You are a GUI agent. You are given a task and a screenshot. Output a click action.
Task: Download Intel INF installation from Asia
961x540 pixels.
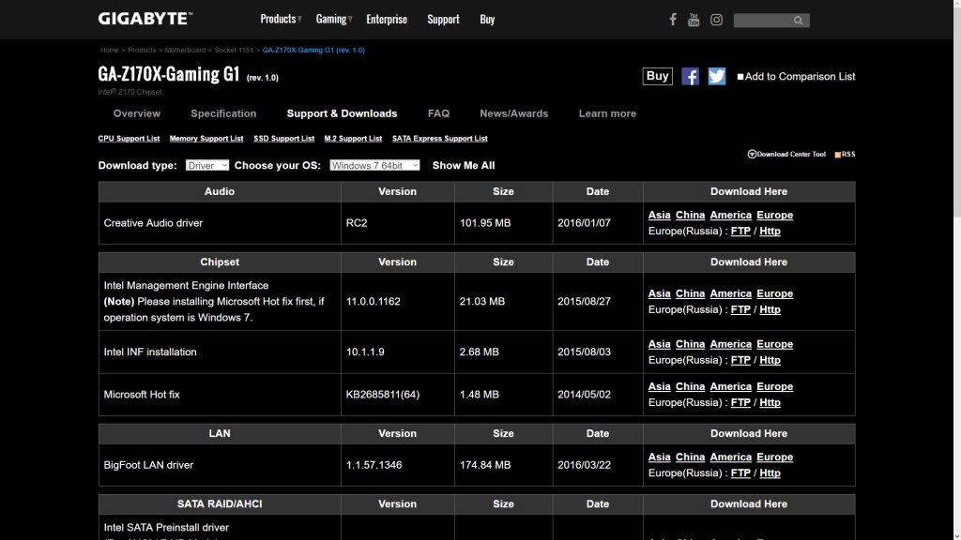pos(659,344)
